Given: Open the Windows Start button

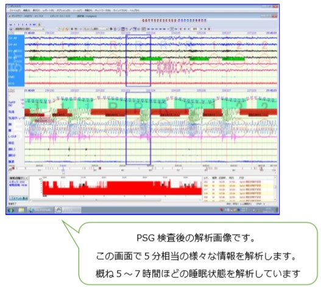Looking at the screenshot, I should tap(10, 210).
